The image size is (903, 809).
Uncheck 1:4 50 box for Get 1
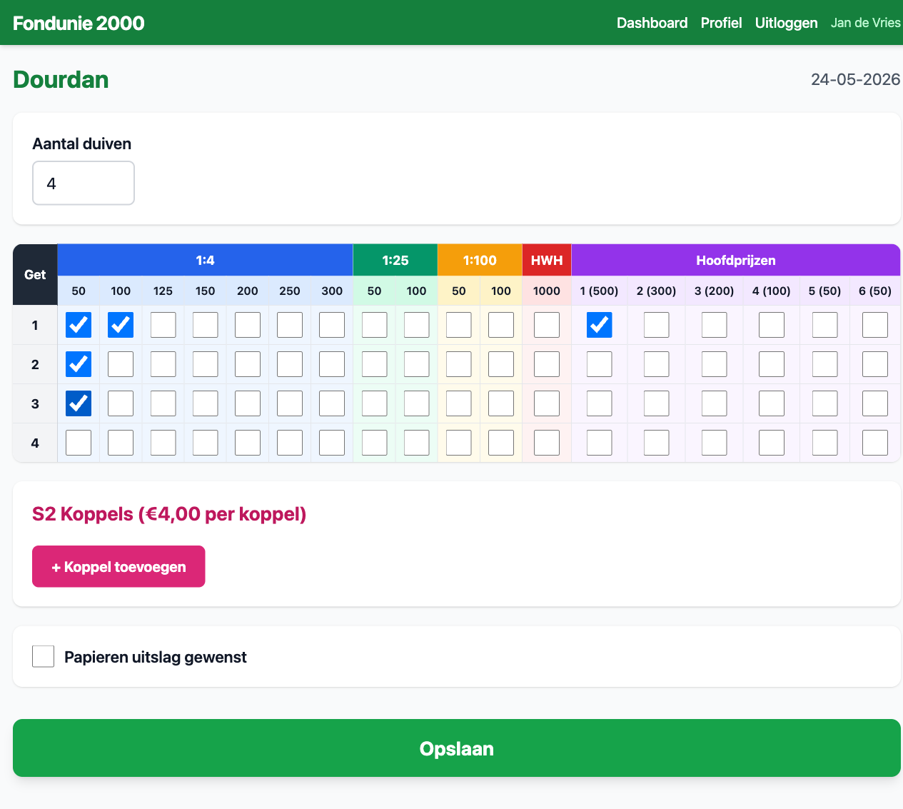click(x=79, y=325)
